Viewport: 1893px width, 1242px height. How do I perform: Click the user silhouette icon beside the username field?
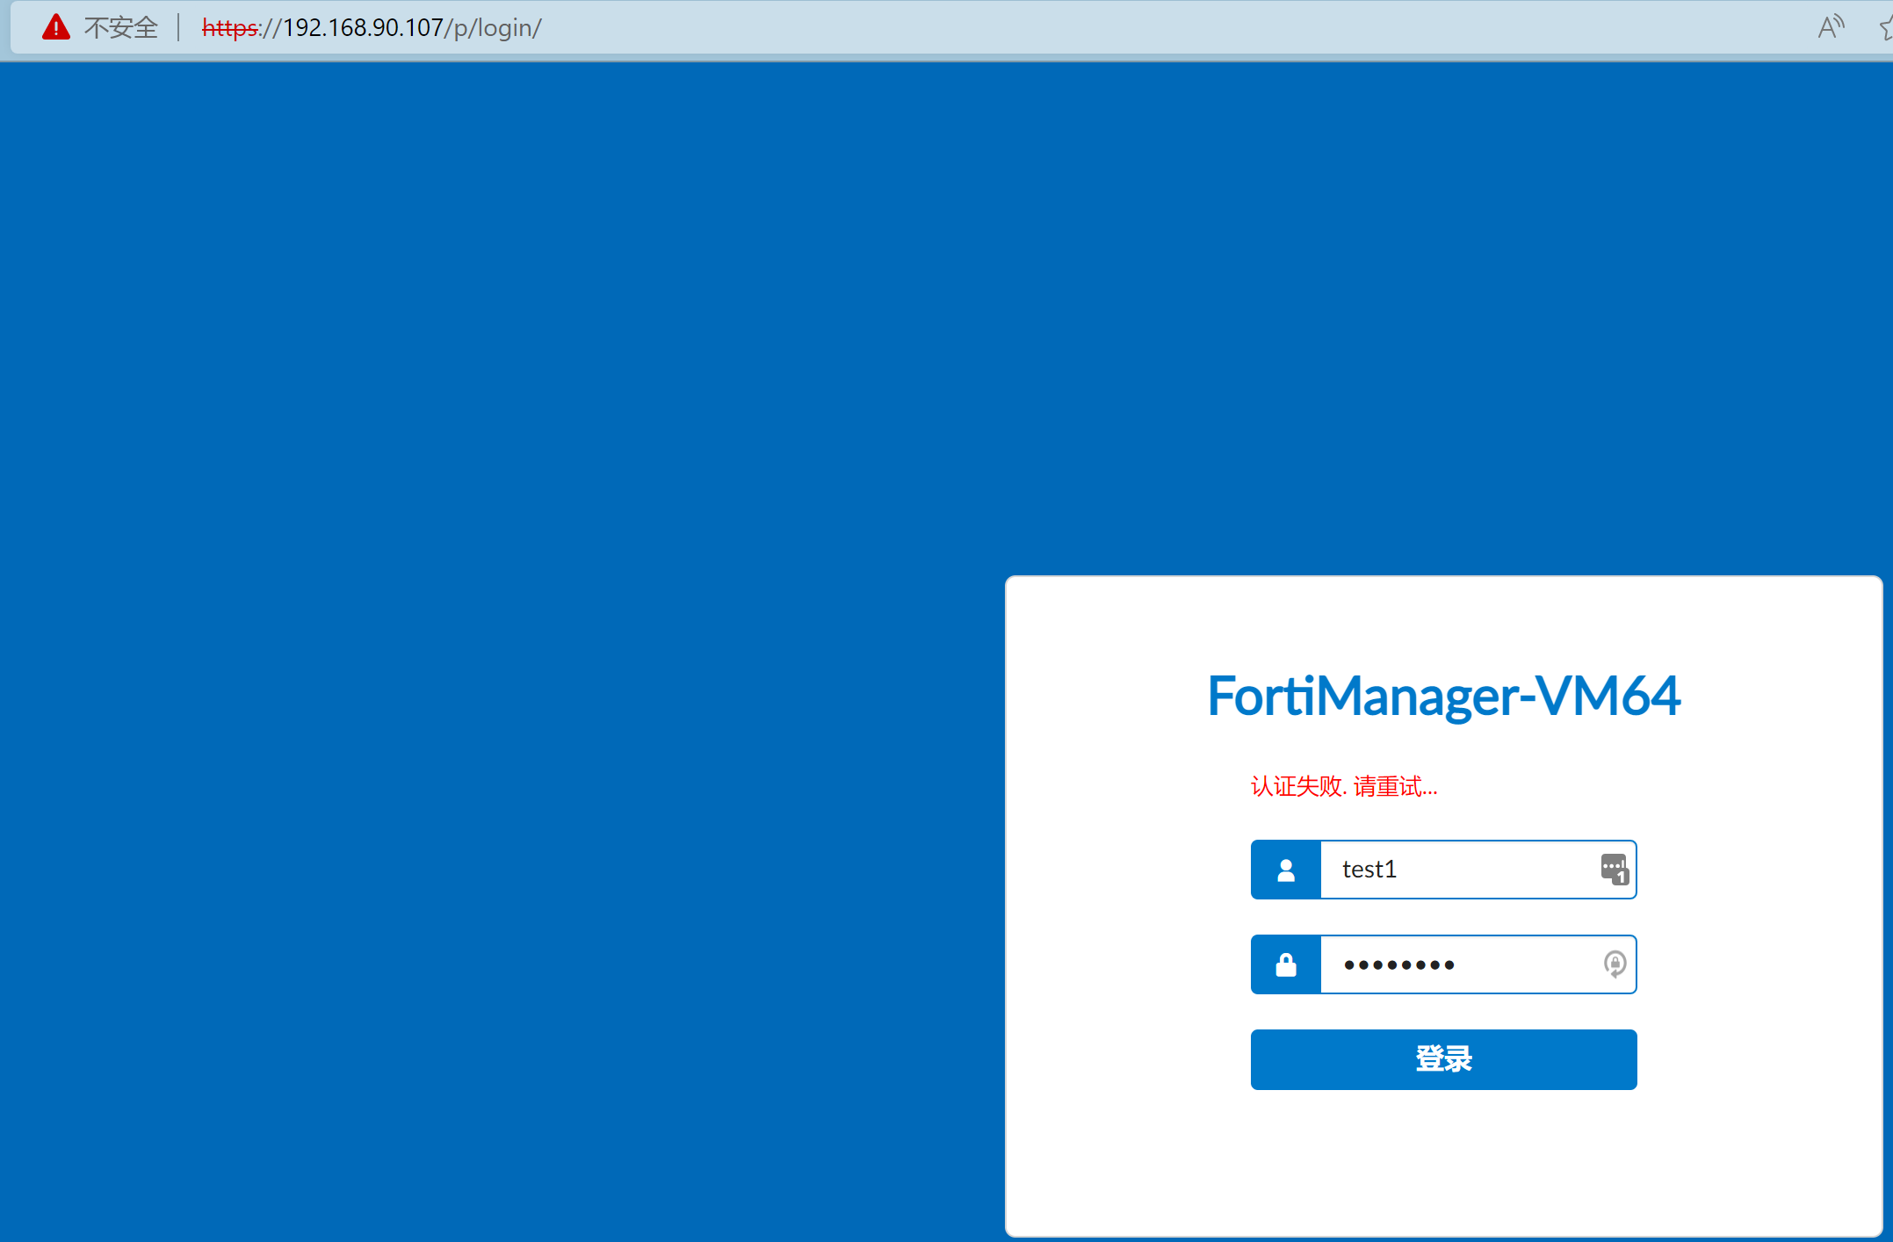[1285, 870]
